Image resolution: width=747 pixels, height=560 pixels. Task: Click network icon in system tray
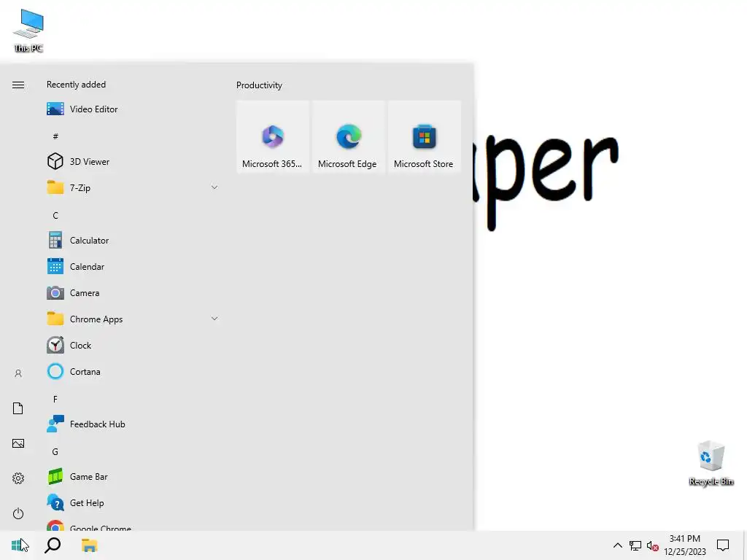point(635,545)
